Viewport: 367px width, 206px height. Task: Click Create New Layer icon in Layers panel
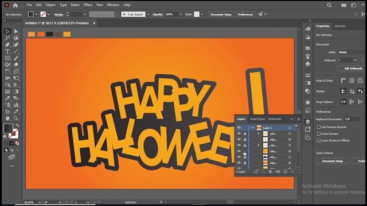point(286,172)
